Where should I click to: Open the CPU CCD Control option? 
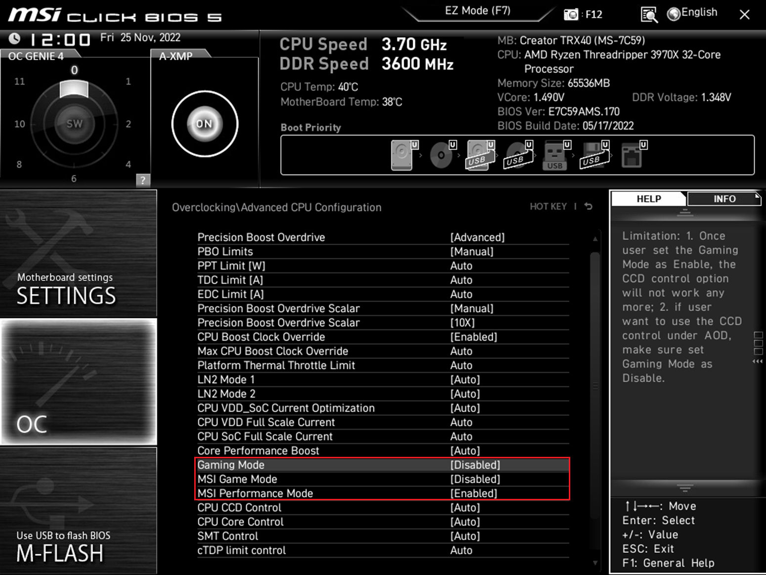click(383, 508)
